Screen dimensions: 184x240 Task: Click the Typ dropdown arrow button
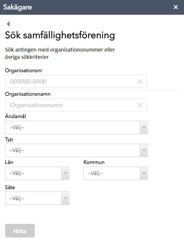[x=144, y=150]
